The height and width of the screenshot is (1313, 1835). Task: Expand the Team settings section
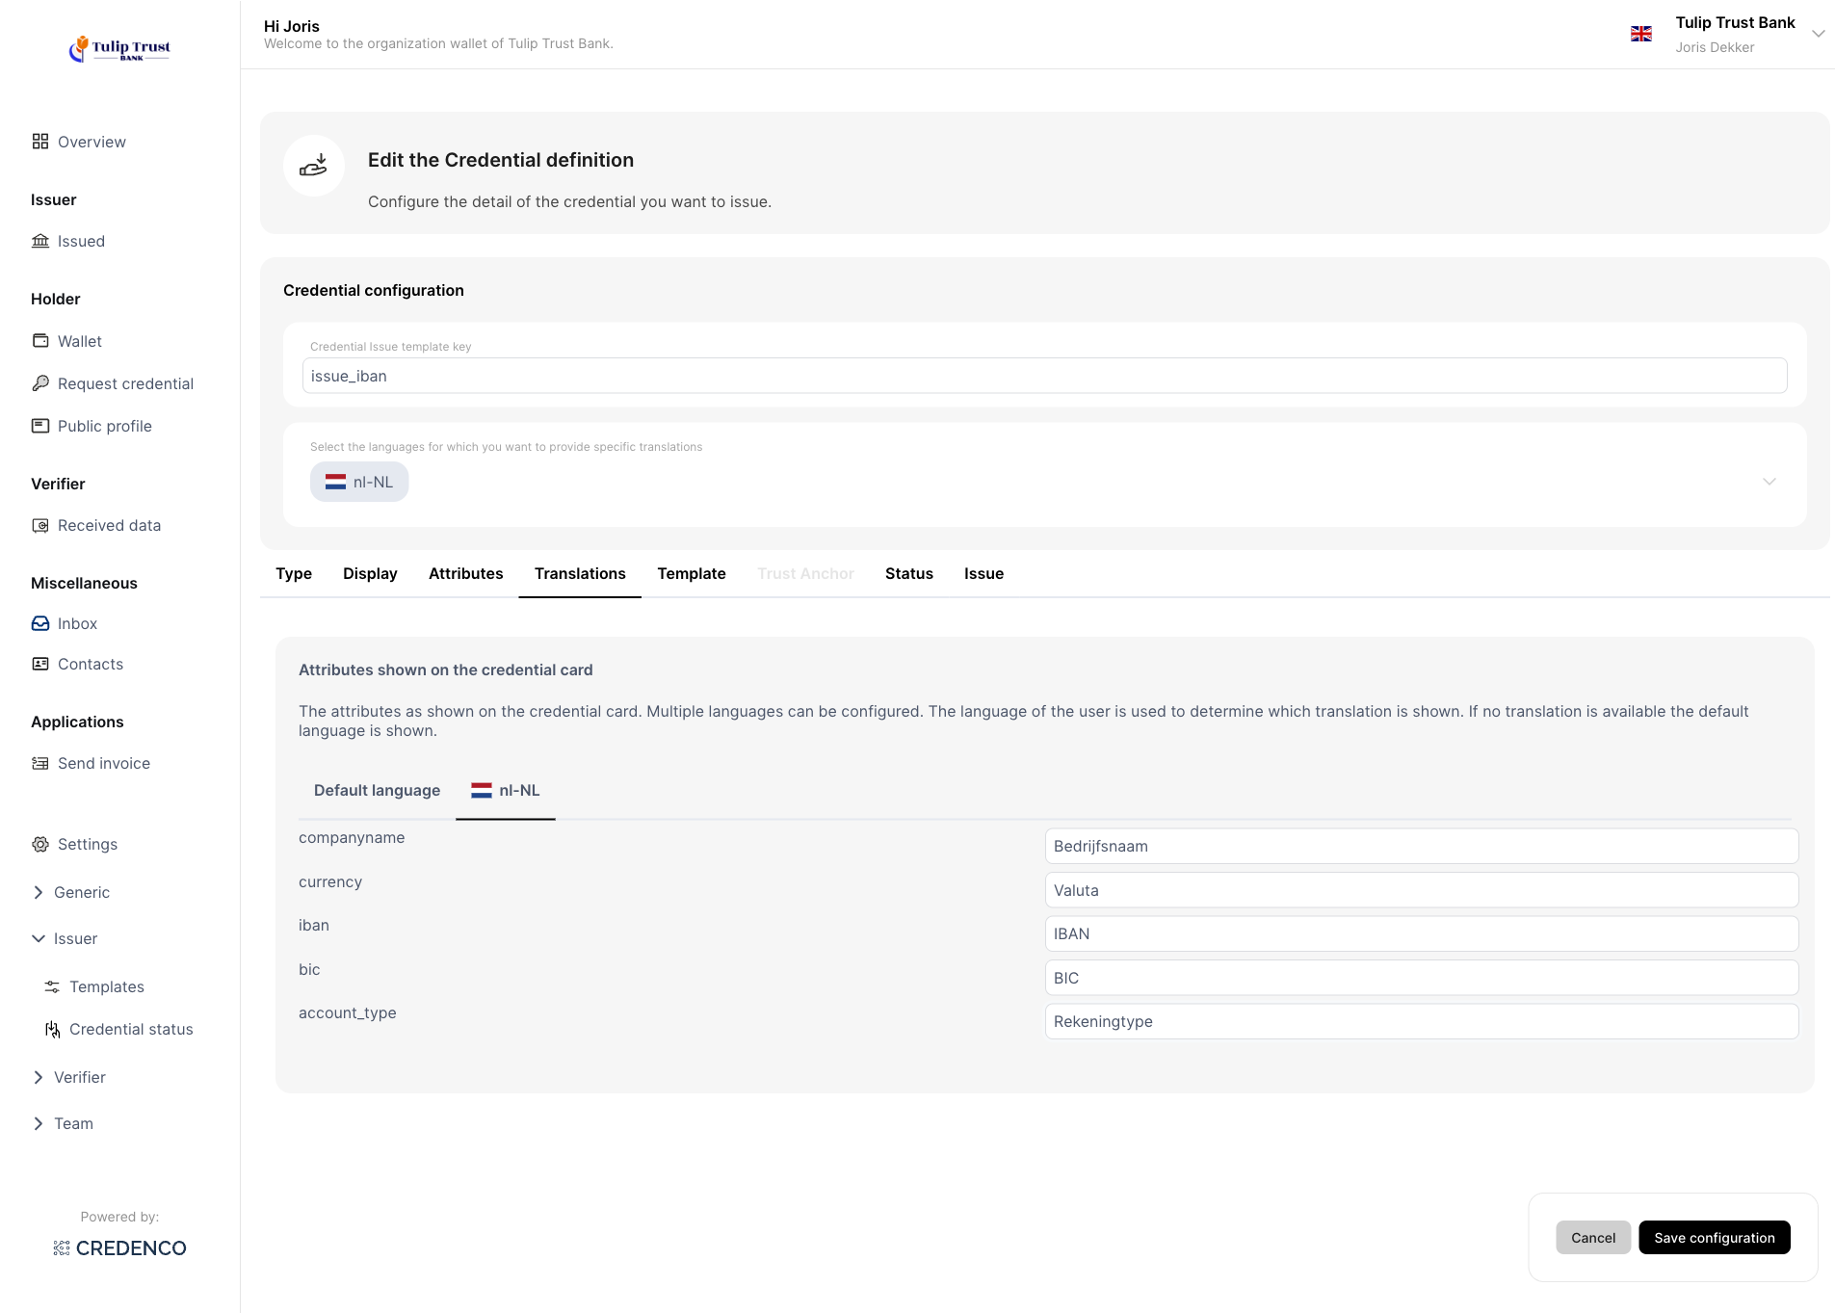coord(39,1123)
